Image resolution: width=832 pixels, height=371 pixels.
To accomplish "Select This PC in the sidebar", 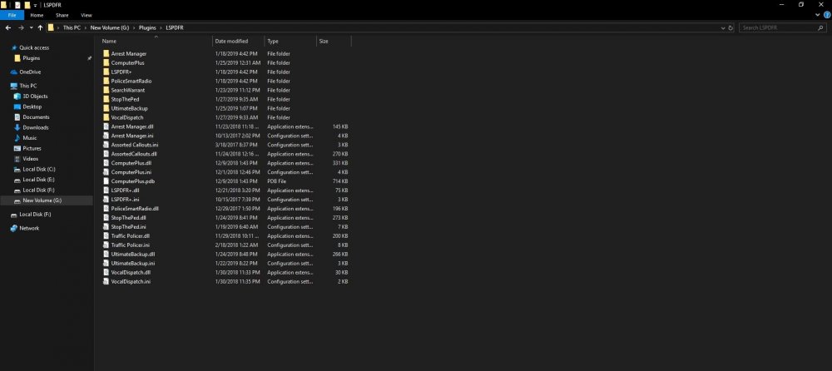I will point(28,86).
